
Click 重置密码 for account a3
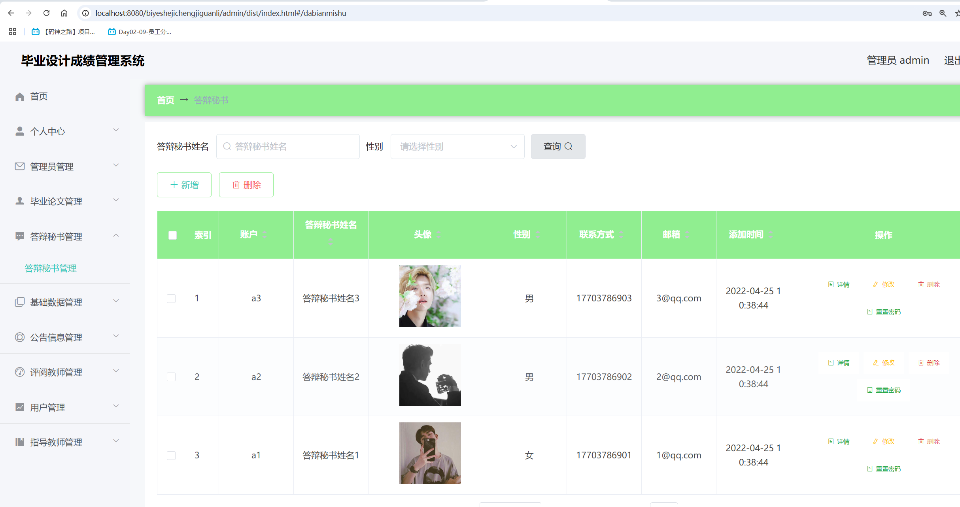click(x=884, y=312)
